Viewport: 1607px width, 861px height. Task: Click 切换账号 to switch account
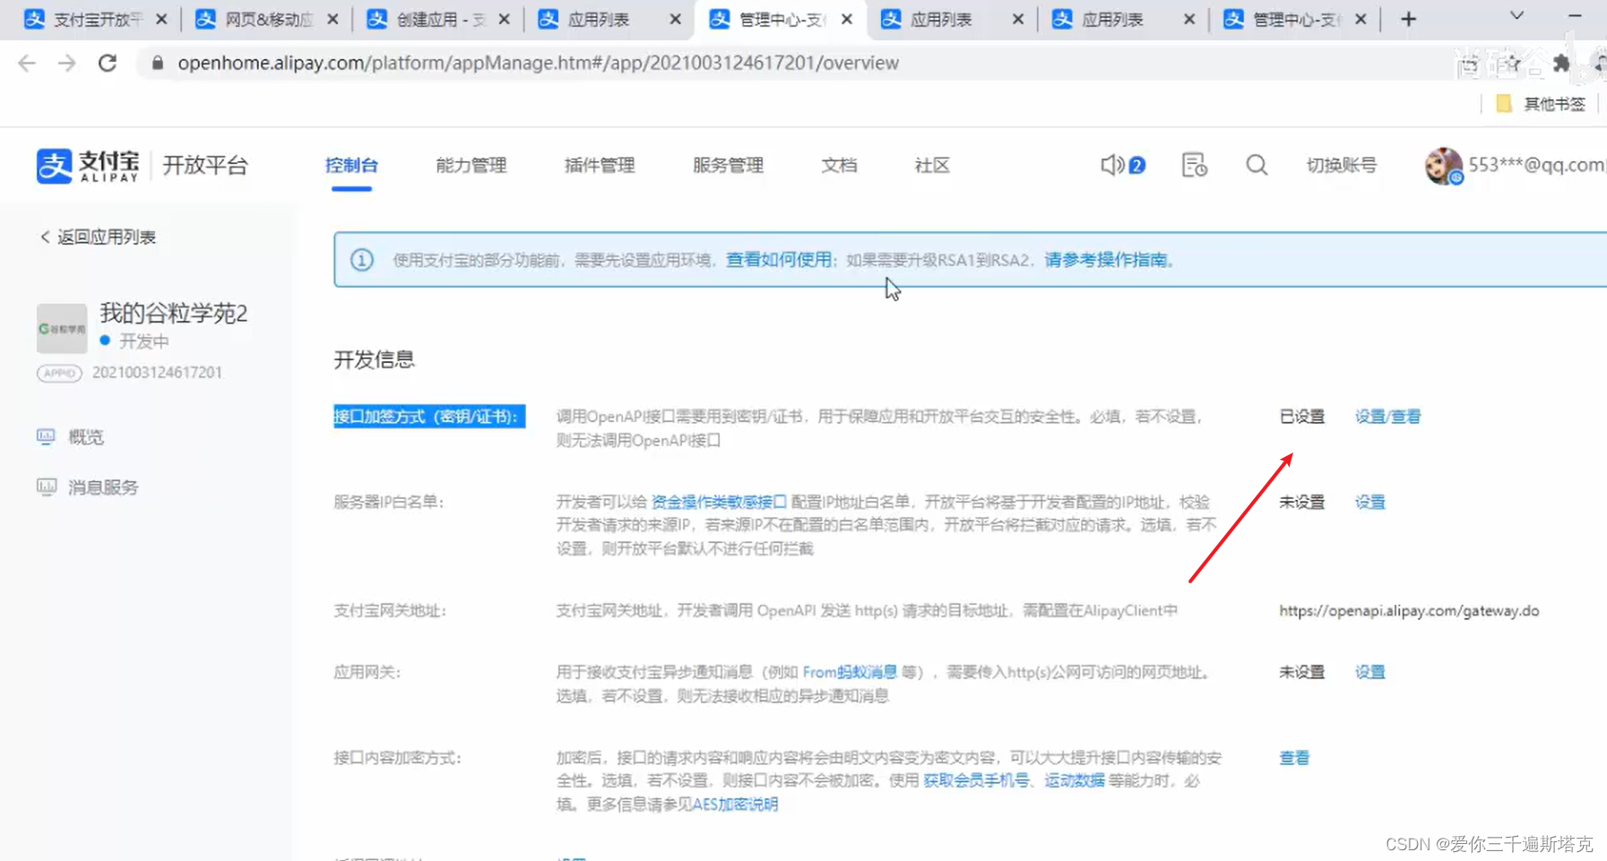pyautogui.click(x=1341, y=166)
